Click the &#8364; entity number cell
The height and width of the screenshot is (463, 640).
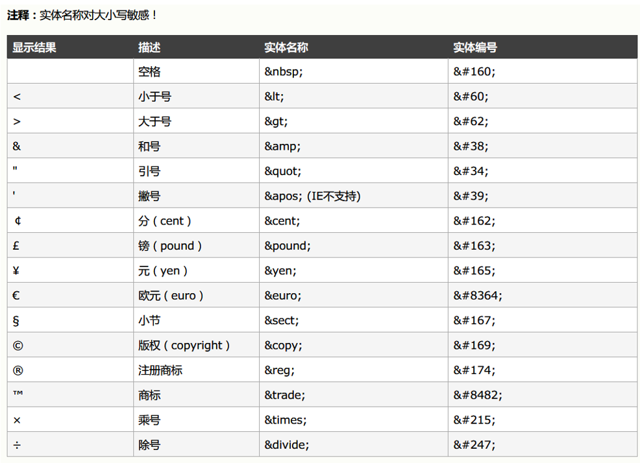coord(543,295)
